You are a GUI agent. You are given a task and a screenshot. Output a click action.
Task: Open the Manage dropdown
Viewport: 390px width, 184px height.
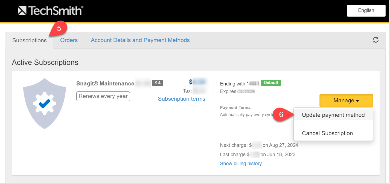pyautogui.click(x=346, y=100)
